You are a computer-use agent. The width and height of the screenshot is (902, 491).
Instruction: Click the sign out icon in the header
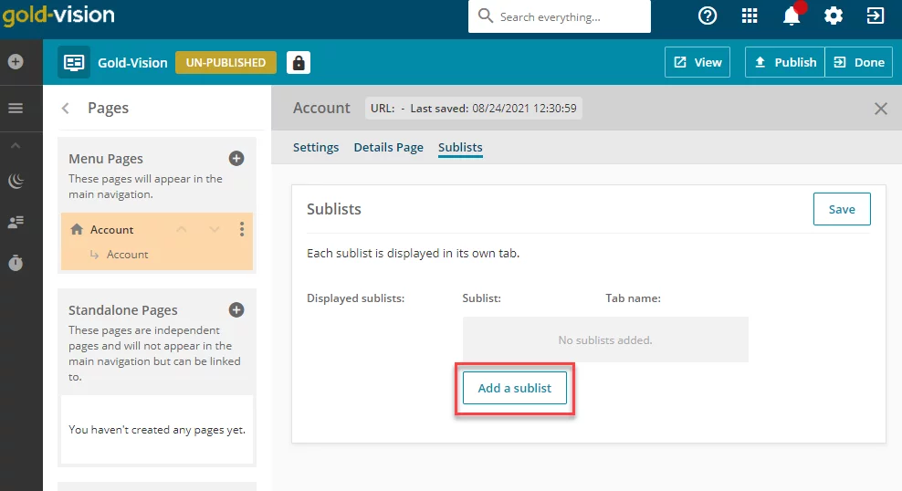click(875, 16)
